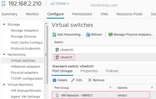This screenshot has height=99, width=156.
Task: Open the Uplinks column filter
Action: 152,88
